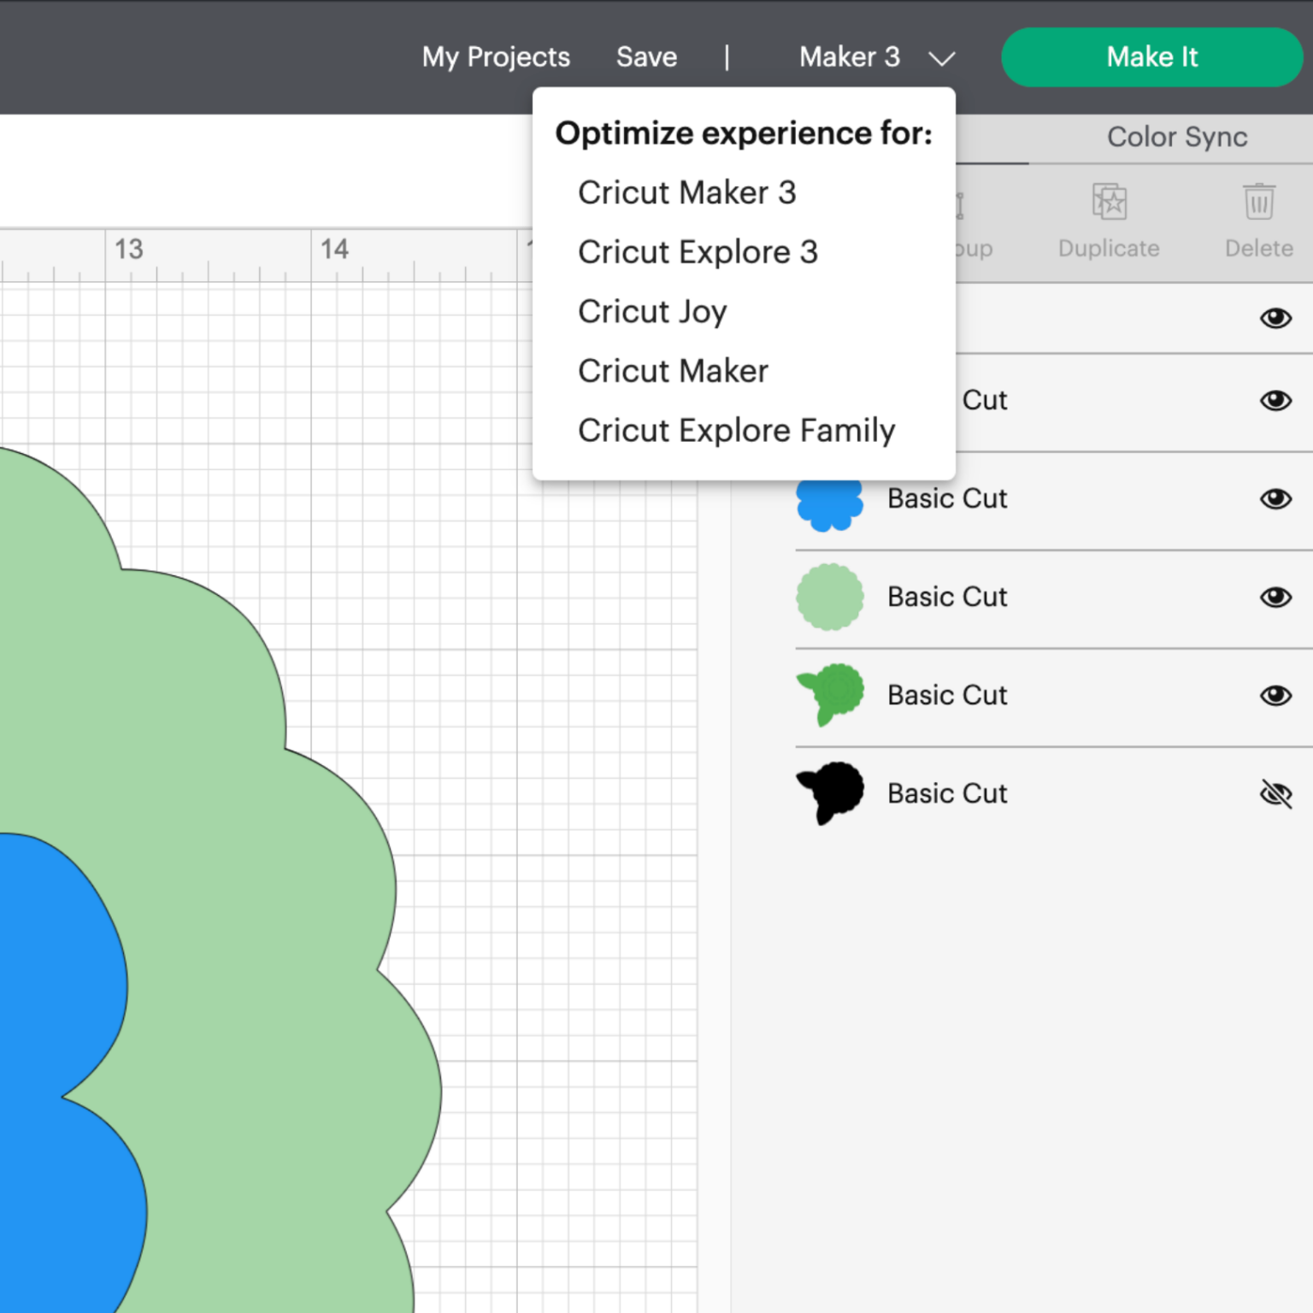Pick Cricut Joy from machine list
Screen dimensions: 1313x1313
(x=651, y=312)
